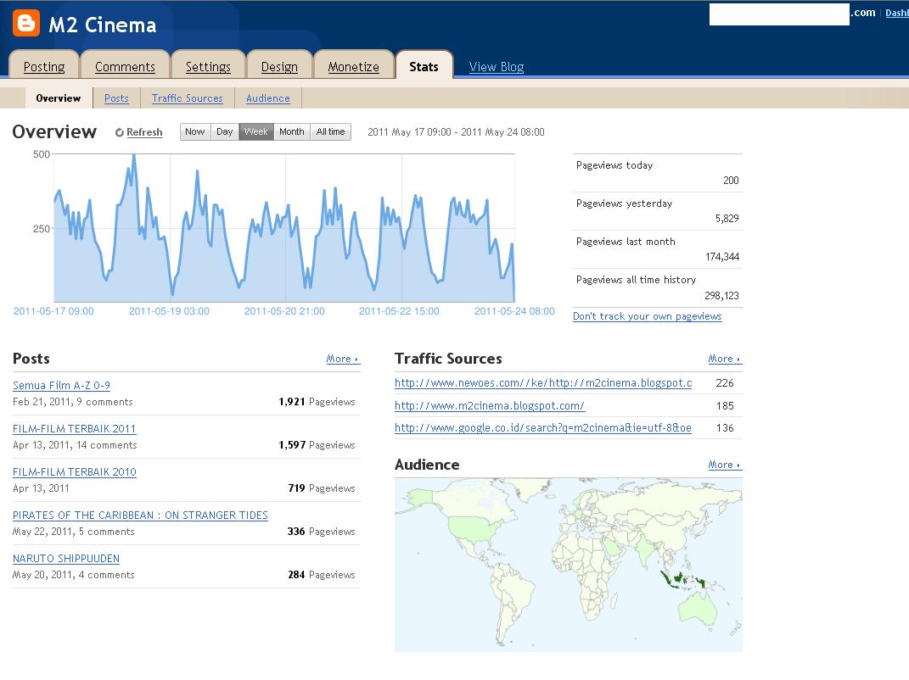This screenshot has height=680, width=909.
Task: Click the Don't track your own pageviews link
Action: tap(647, 316)
